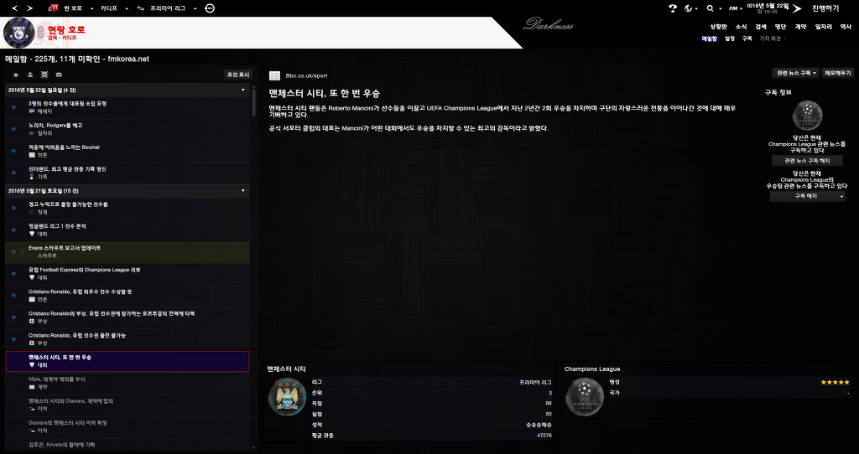Viewport: 859px width, 454px height.
Task: Open the help question mark icon
Action: 672,8
